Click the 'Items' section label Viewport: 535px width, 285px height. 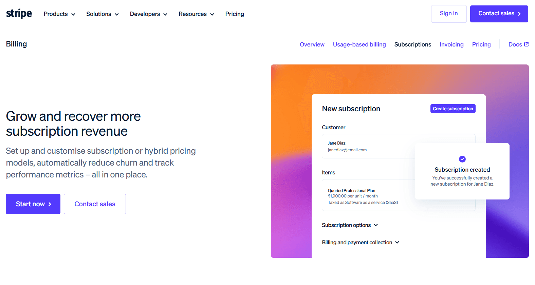pos(328,172)
